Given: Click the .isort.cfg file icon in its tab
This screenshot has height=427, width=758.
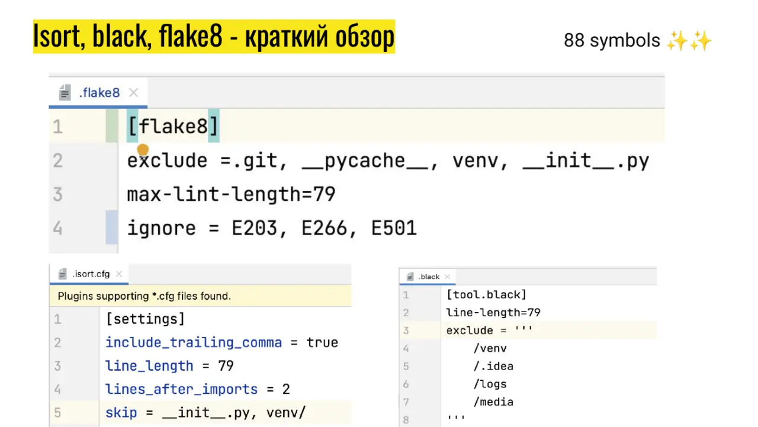Looking at the screenshot, I should pos(62,274).
